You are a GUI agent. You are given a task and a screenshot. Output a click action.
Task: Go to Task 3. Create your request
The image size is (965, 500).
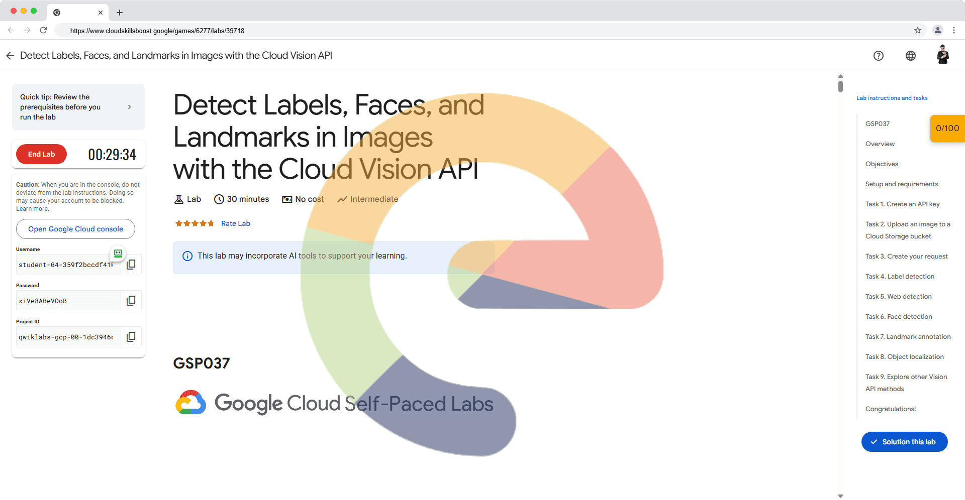(907, 256)
